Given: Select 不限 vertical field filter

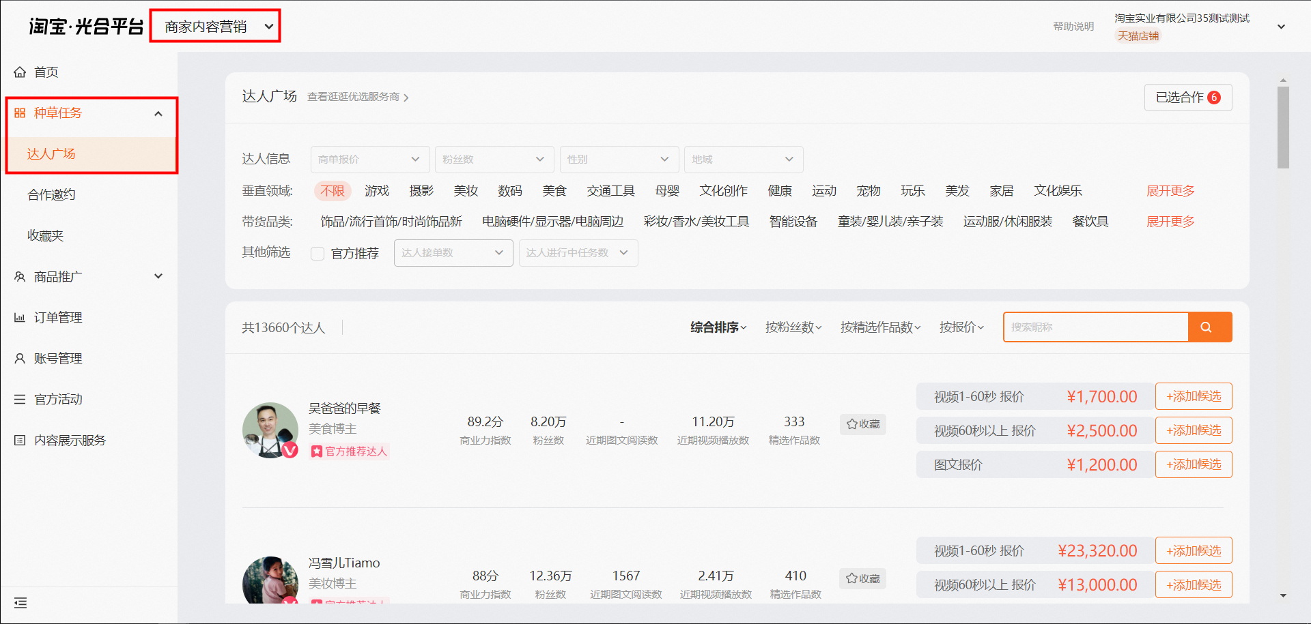Looking at the screenshot, I should (333, 191).
